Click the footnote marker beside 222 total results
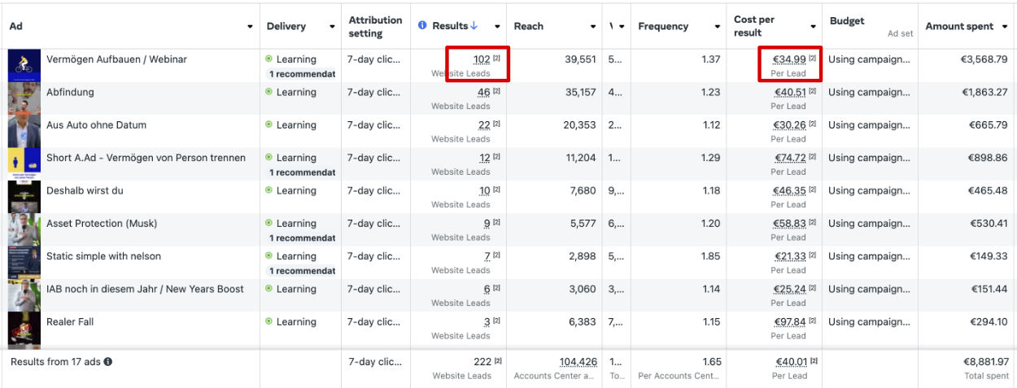 (497, 362)
